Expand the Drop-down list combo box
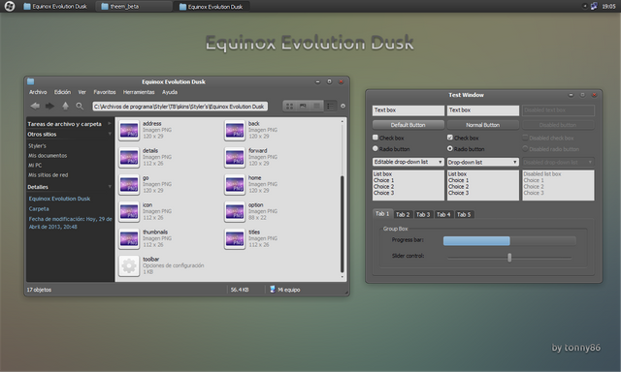621x372 pixels. [x=483, y=162]
